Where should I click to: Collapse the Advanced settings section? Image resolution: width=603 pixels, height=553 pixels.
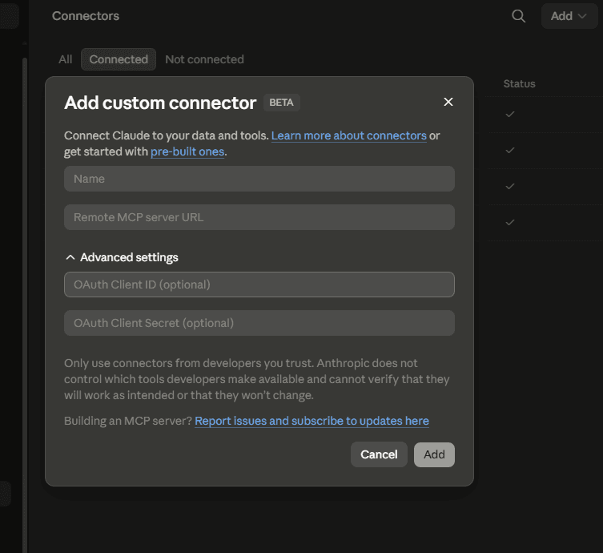(x=122, y=257)
